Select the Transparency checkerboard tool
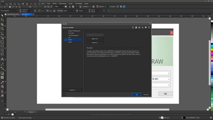This screenshot has width=213, height=120. pyautogui.click(x=2, y=77)
